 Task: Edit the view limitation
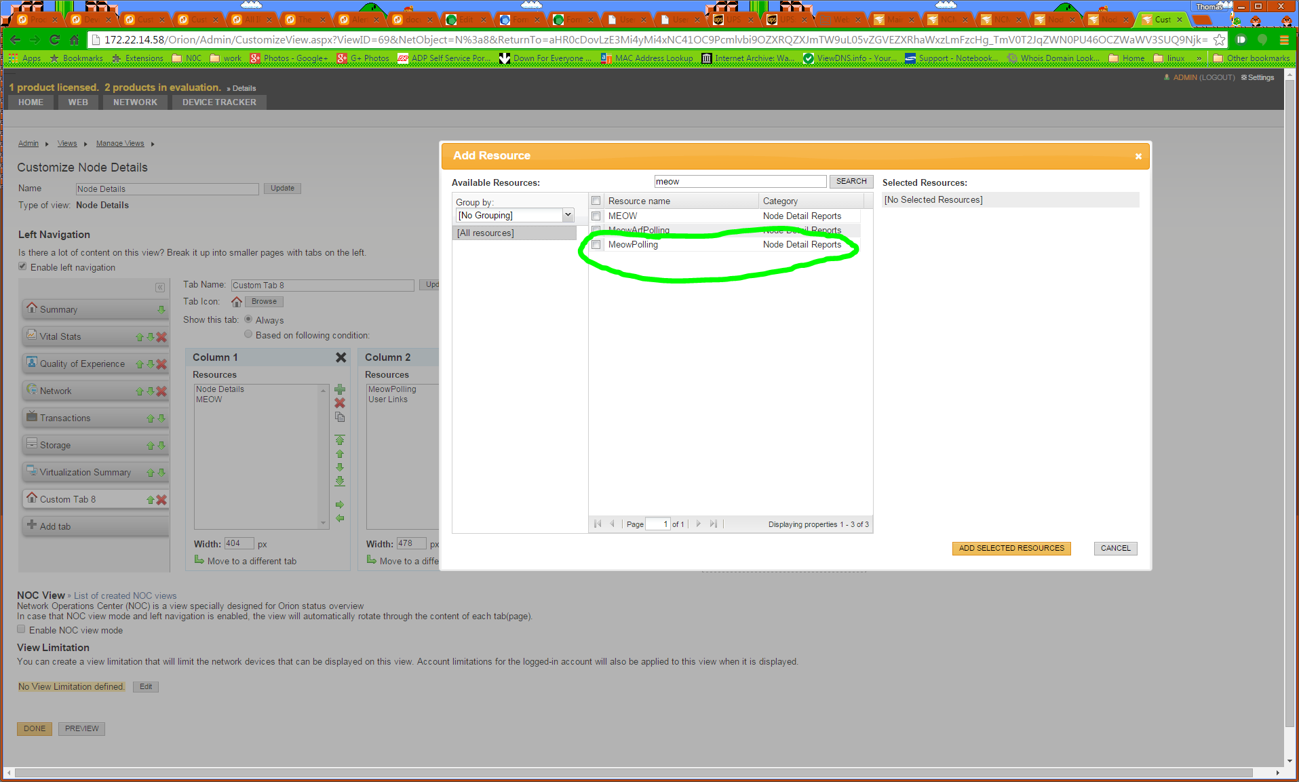pyautogui.click(x=146, y=687)
